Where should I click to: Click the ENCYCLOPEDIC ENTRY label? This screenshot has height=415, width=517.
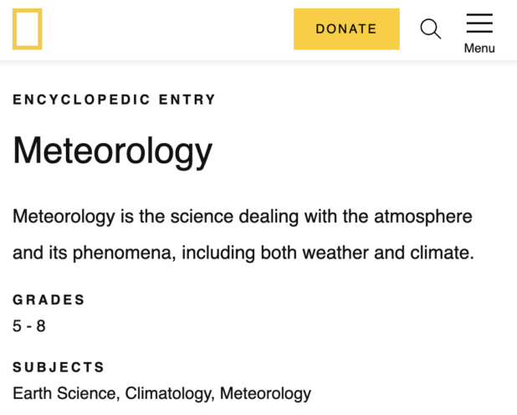114,100
